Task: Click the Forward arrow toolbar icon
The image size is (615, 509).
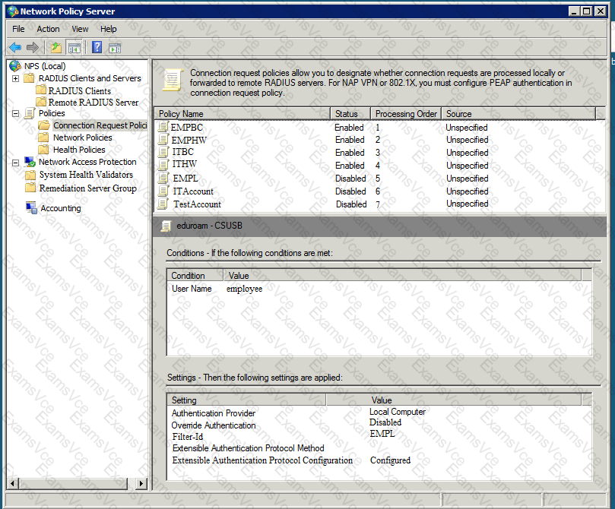Action: pyautogui.click(x=32, y=47)
